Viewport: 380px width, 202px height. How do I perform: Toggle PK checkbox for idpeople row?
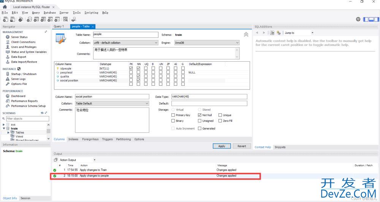(131, 68)
